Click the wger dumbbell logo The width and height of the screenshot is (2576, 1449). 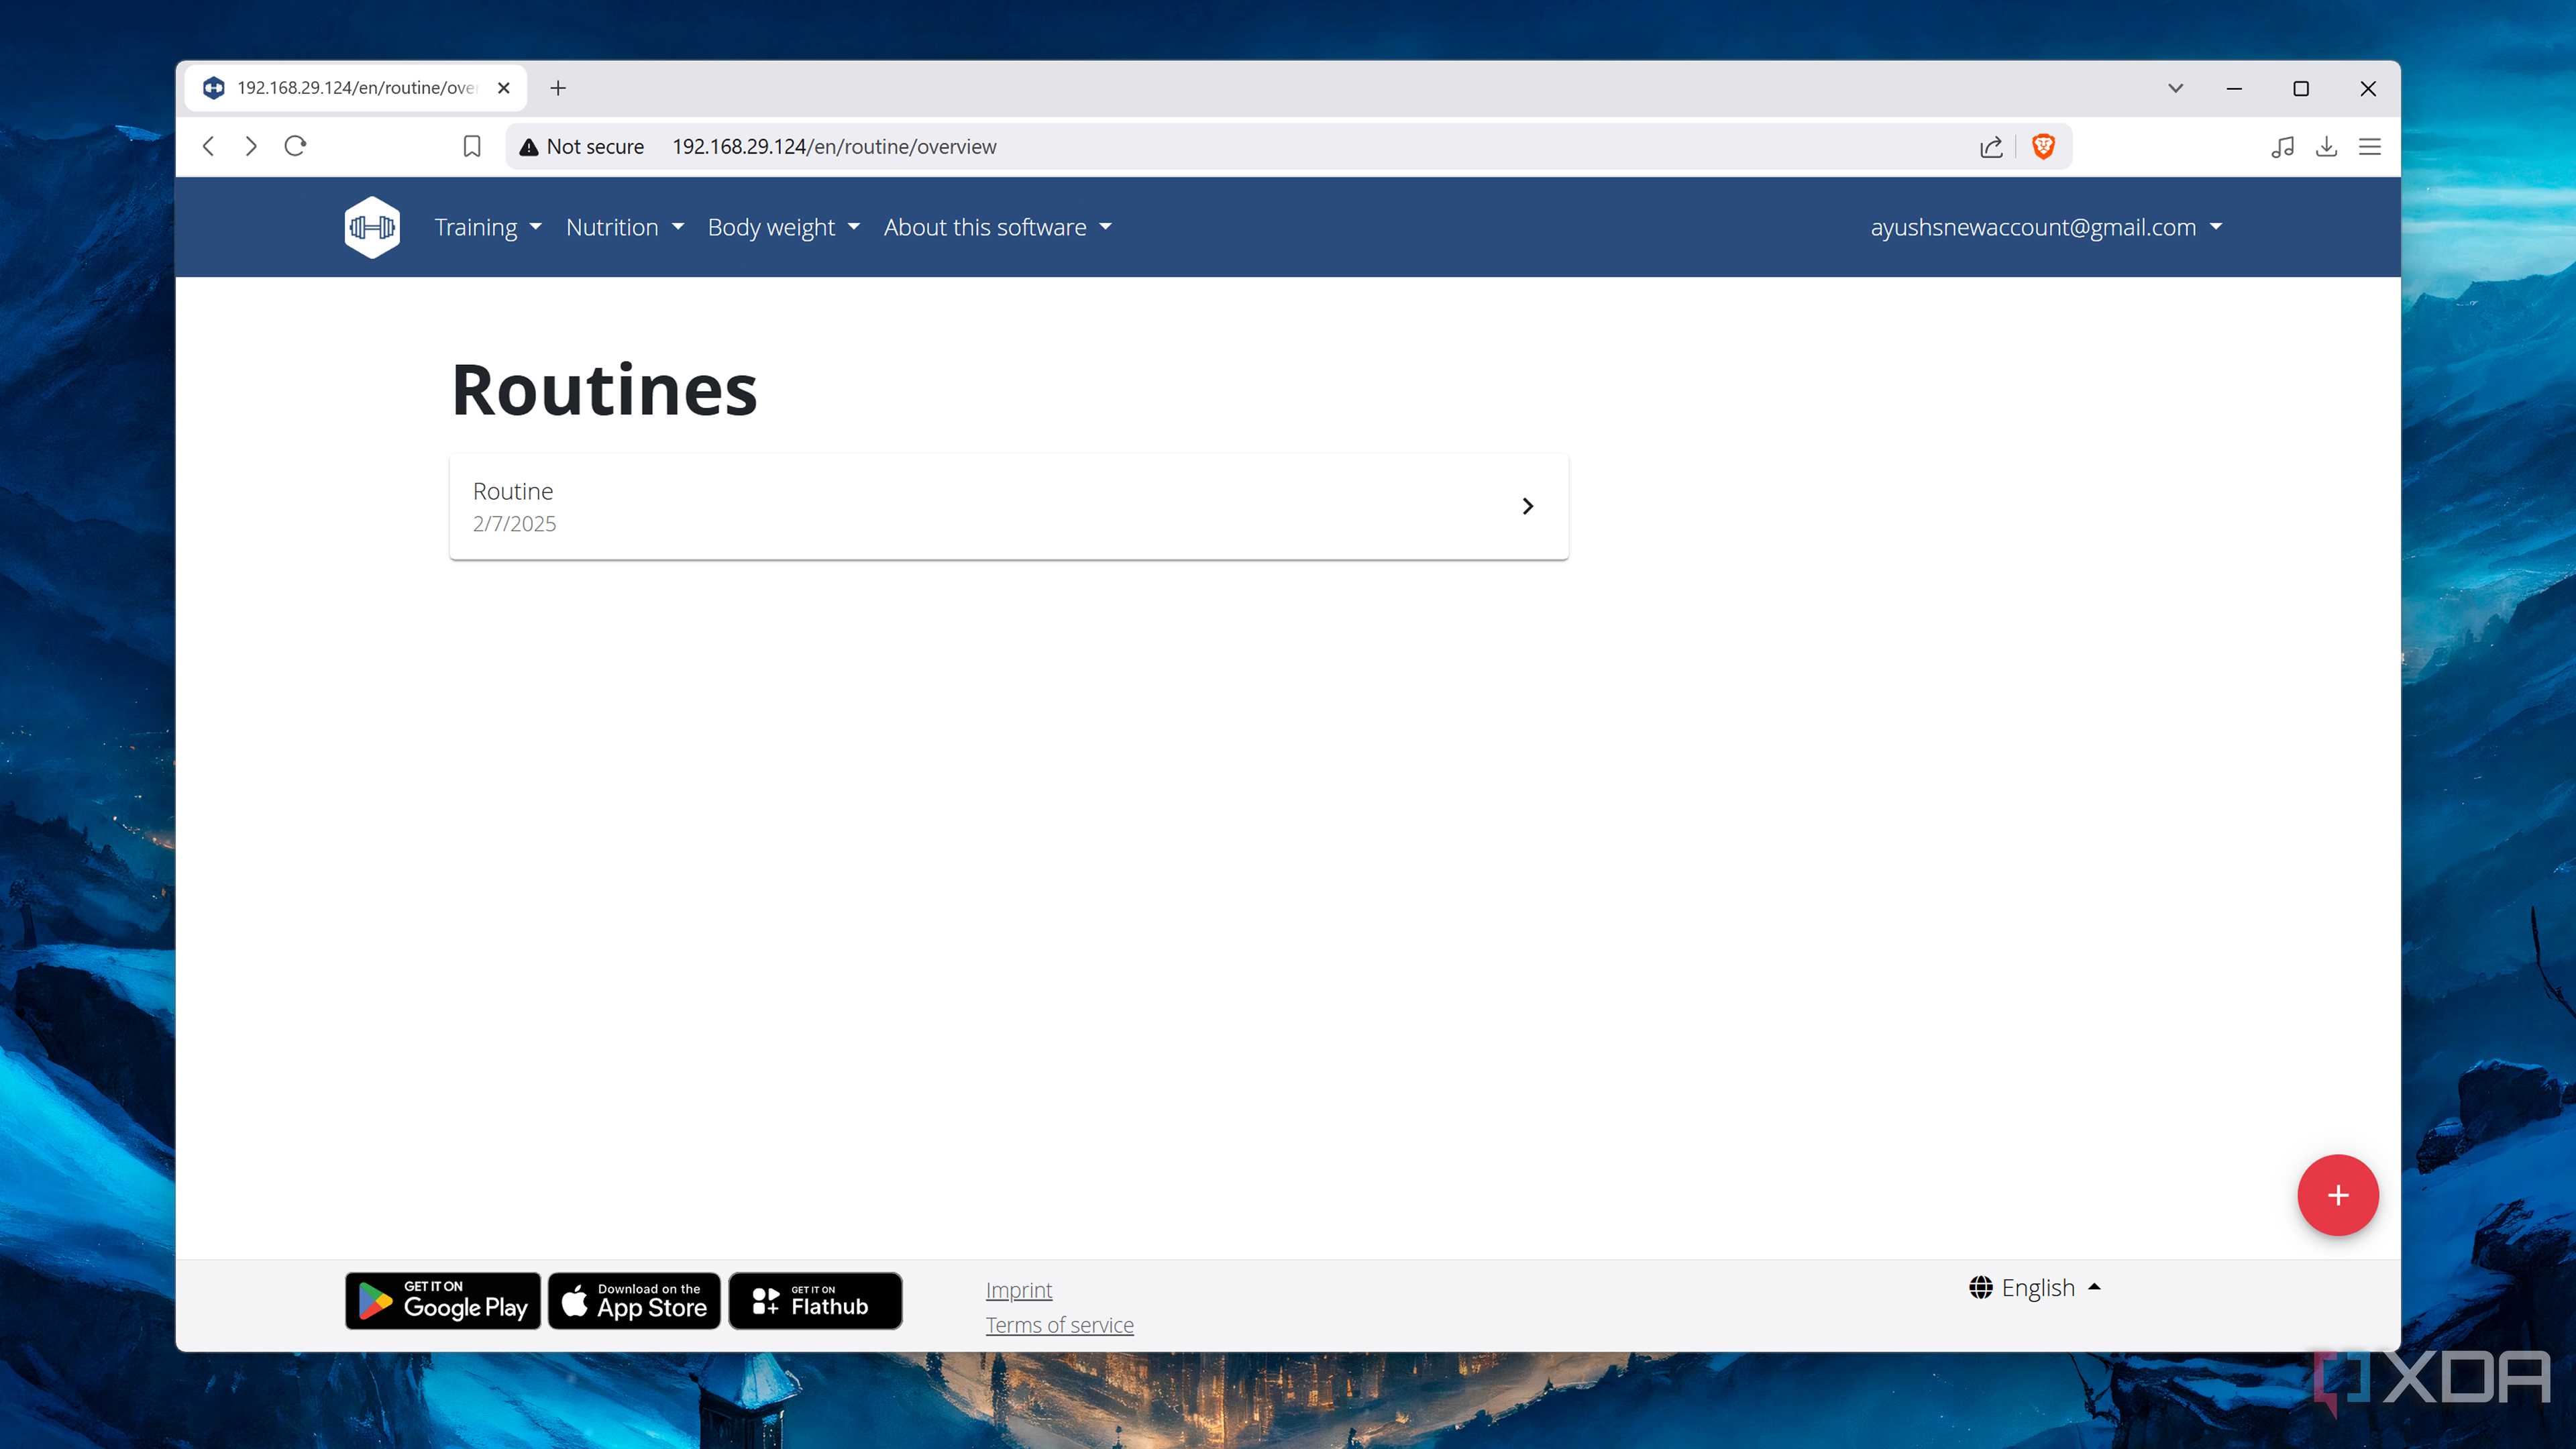[372, 227]
